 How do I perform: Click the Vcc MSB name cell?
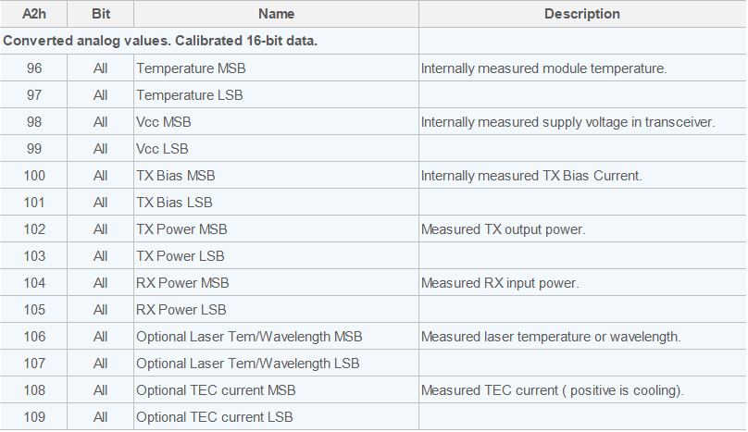click(x=164, y=122)
